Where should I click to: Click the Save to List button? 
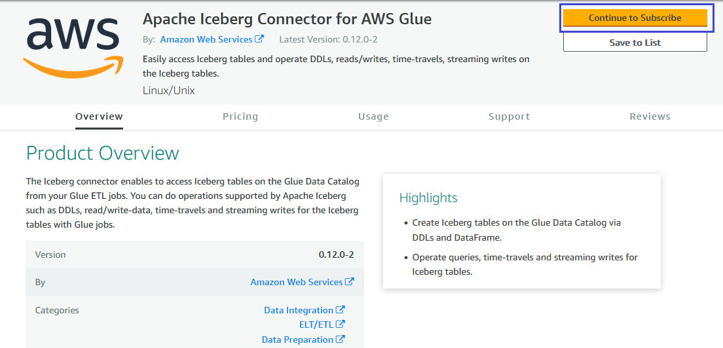coord(635,43)
